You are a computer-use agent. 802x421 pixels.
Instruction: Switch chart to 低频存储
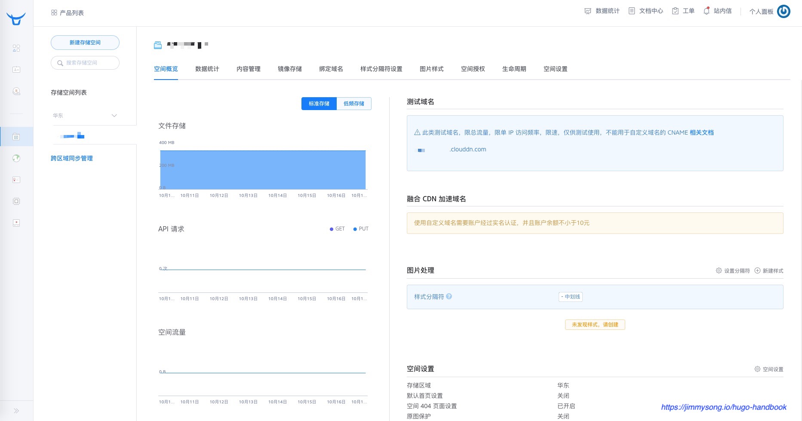353,104
